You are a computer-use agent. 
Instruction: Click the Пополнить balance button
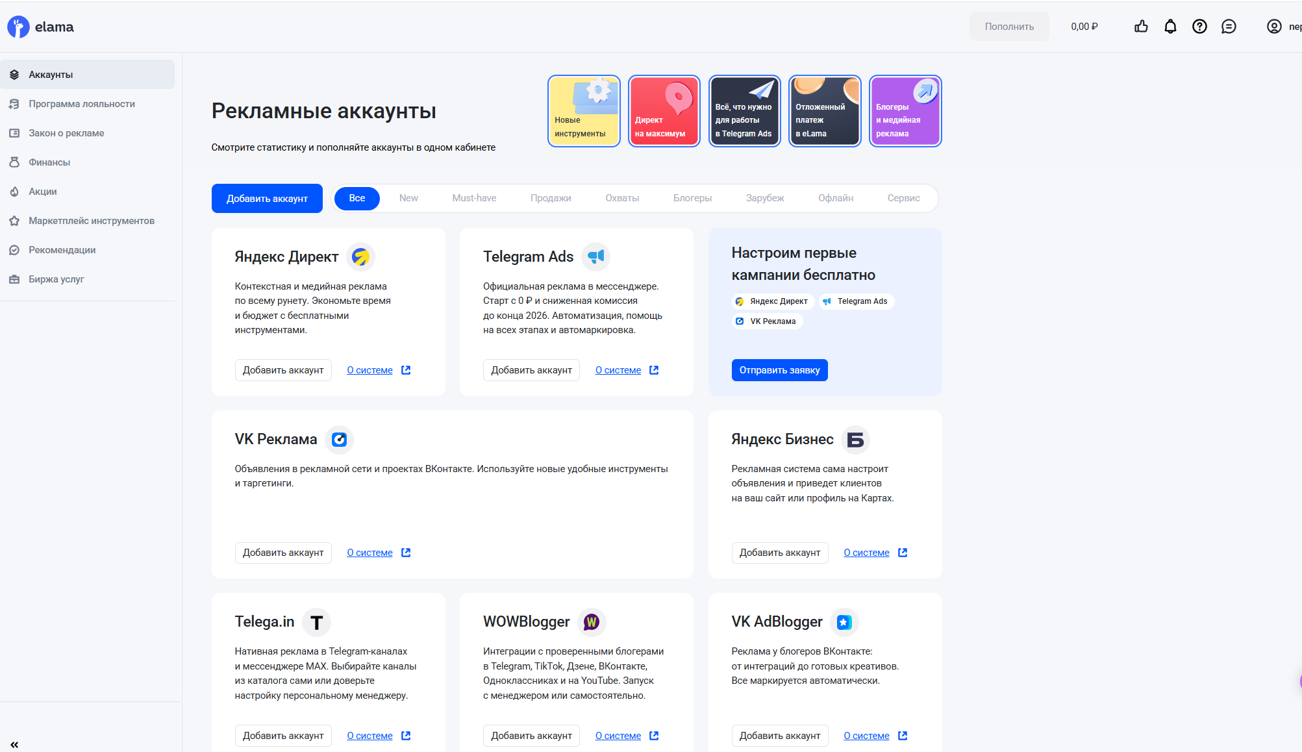pyautogui.click(x=1008, y=27)
